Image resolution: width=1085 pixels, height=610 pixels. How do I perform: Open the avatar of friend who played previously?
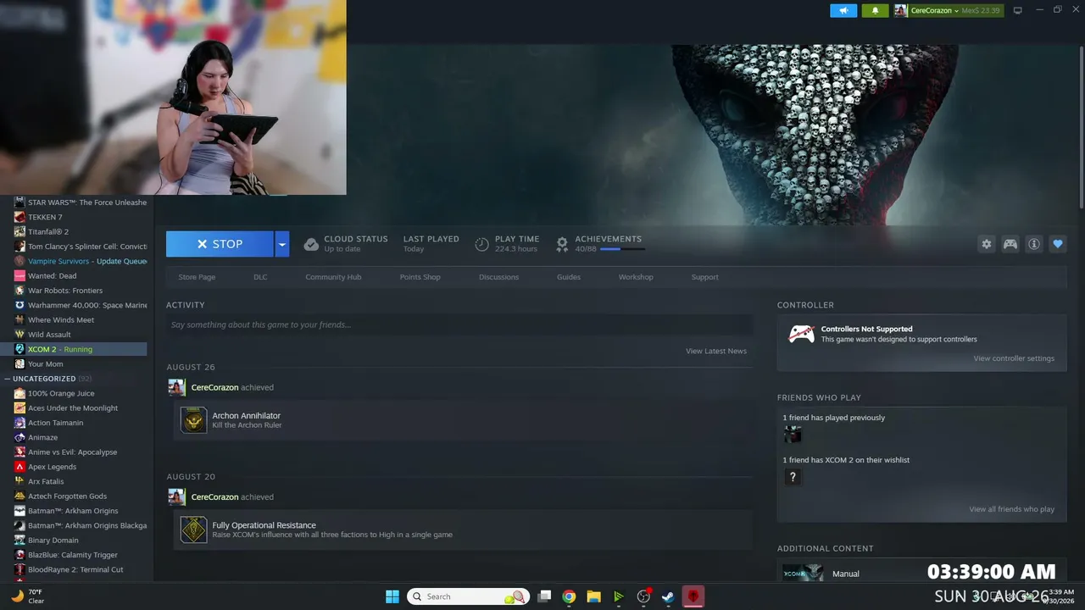(x=793, y=435)
